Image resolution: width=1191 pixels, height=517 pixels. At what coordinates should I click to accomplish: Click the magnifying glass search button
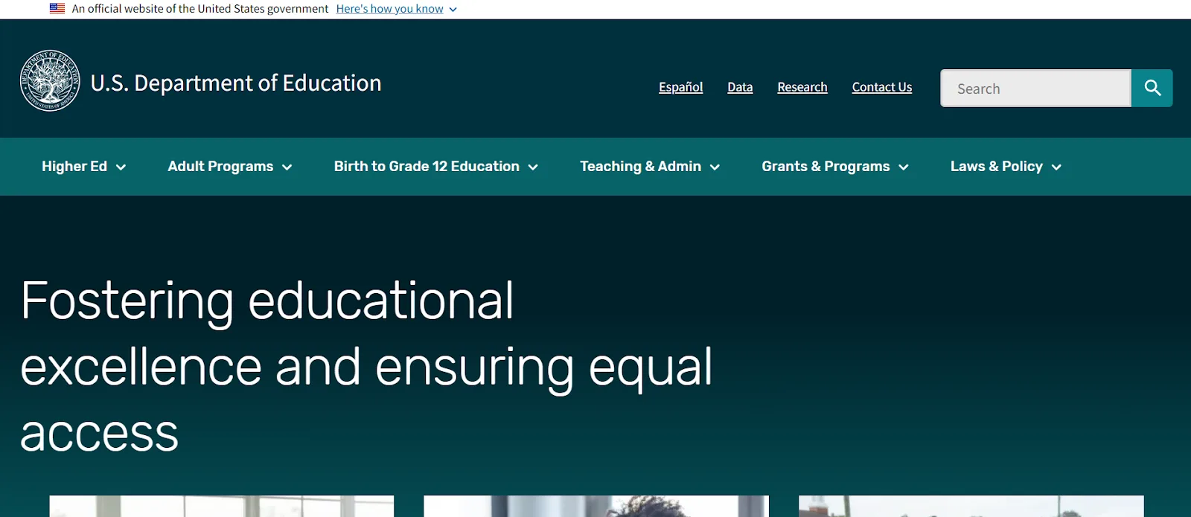coord(1152,88)
